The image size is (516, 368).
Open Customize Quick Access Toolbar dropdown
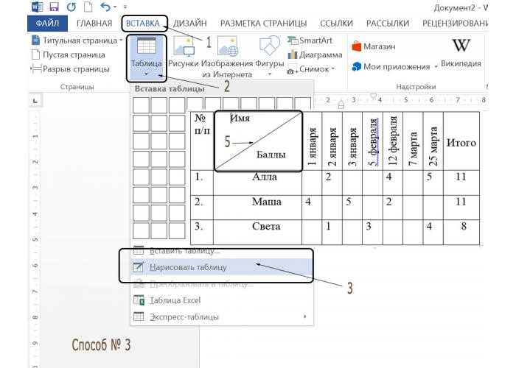[125, 7]
